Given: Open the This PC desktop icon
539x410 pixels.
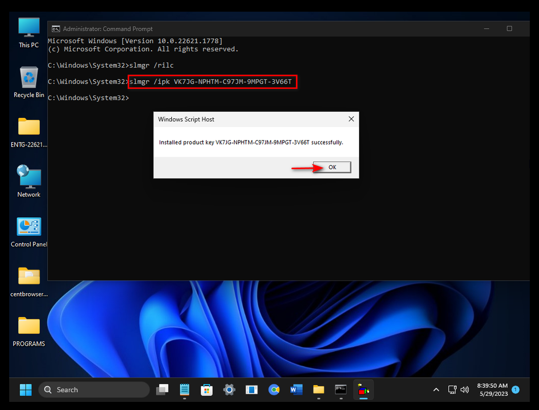Looking at the screenshot, I should (x=29, y=33).
